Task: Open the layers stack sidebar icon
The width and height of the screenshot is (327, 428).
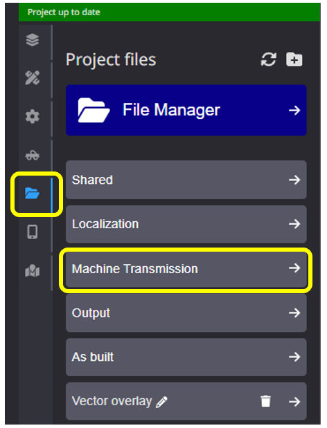Action: tap(33, 40)
